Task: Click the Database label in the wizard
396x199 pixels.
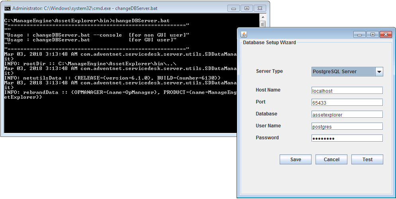Action: click(x=267, y=114)
